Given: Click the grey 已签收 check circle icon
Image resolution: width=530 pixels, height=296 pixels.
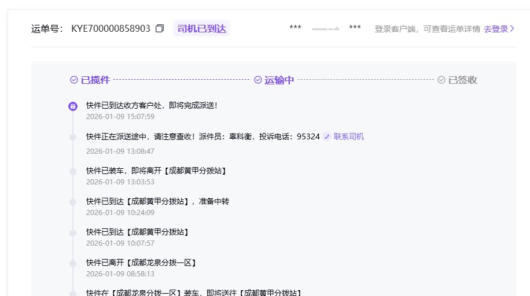Looking at the screenshot, I should [x=441, y=80].
